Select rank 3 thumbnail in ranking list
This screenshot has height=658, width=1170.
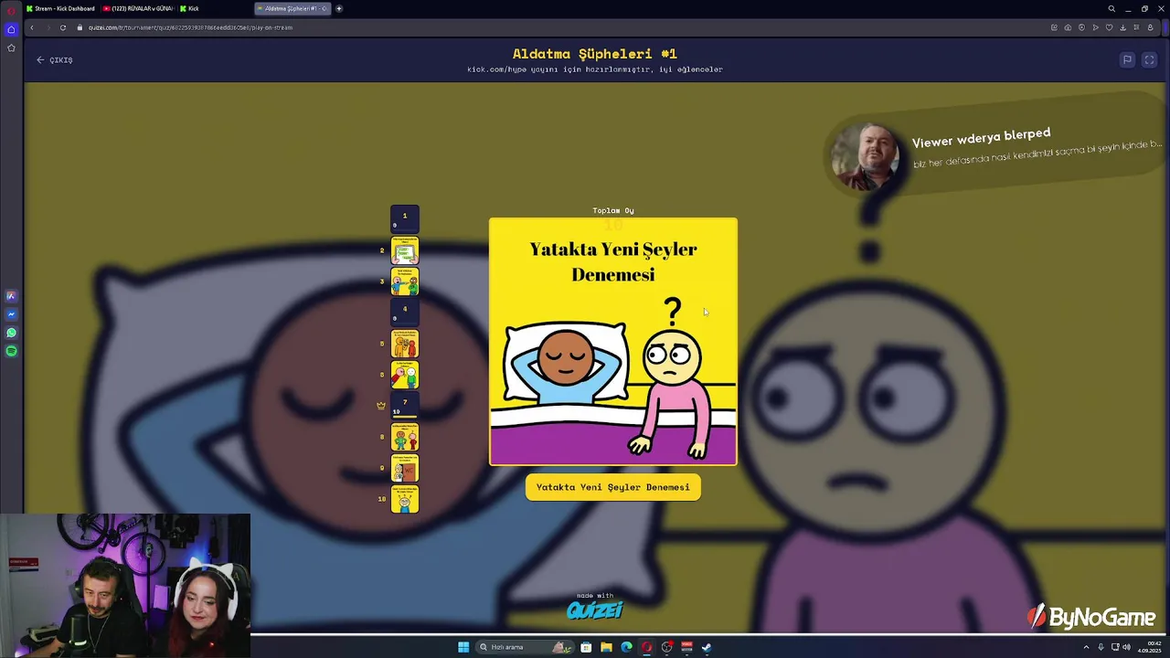[x=405, y=281]
